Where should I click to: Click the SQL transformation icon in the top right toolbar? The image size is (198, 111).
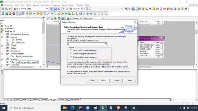[x=150, y=9]
